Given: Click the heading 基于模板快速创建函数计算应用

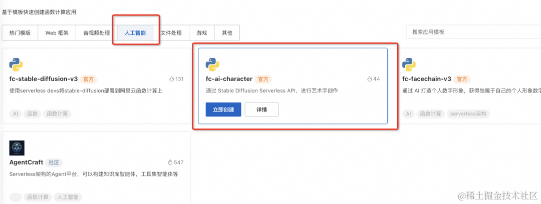Looking at the screenshot, I should click(x=39, y=12).
